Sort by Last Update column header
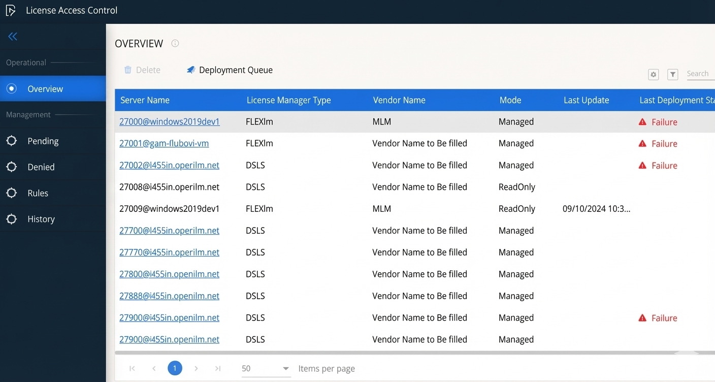The image size is (715, 382). [x=586, y=100]
